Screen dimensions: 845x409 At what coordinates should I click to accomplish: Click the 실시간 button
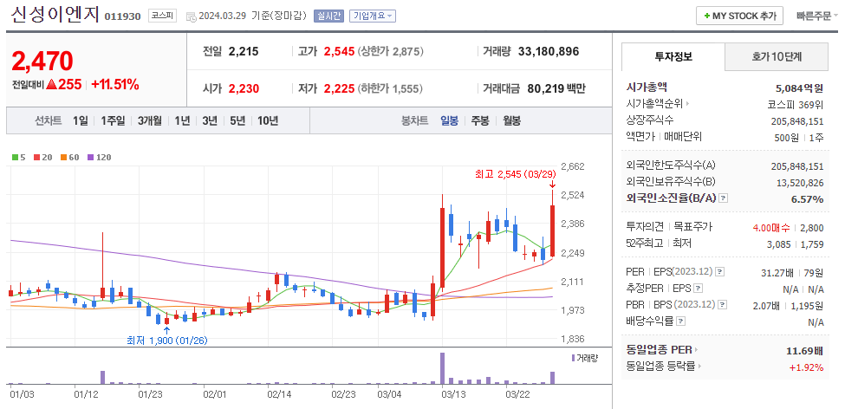[328, 16]
